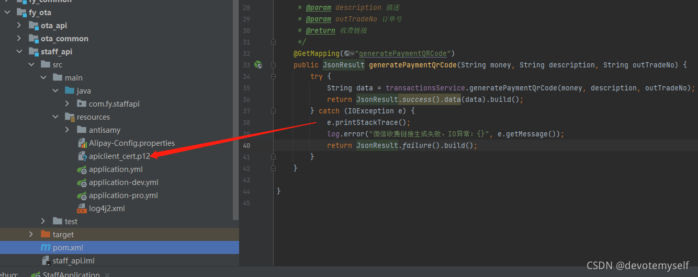The height and width of the screenshot is (277, 698).
Task: Click the staff_api.iml file icon
Action: click(x=46, y=261)
